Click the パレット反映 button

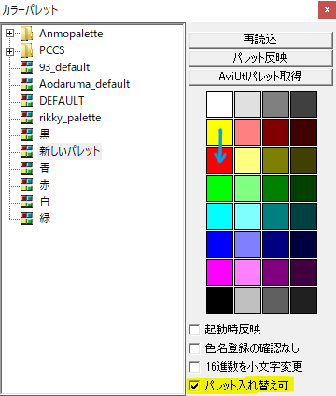pos(260,58)
